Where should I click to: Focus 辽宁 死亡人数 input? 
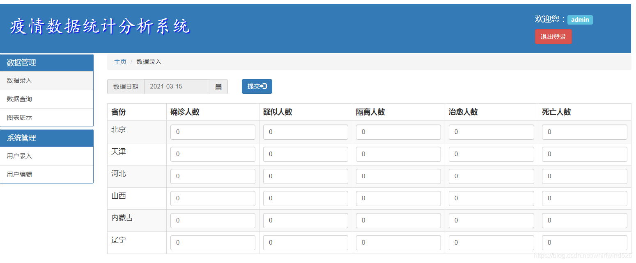coord(585,243)
